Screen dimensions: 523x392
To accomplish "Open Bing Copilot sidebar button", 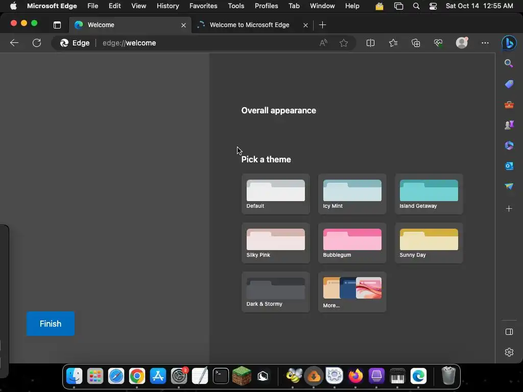I will tap(509, 43).
